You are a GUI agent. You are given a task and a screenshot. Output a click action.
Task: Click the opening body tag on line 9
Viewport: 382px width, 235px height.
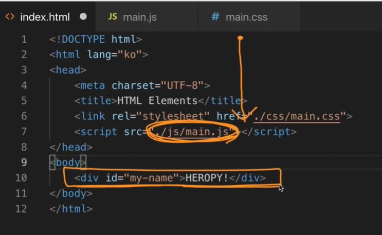68,162
